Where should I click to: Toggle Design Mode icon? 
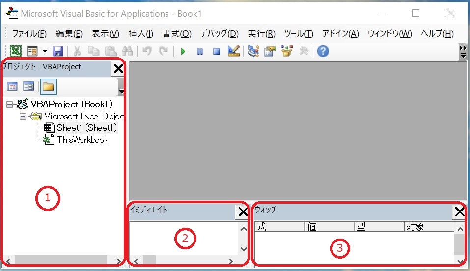click(x=233, y=51)
